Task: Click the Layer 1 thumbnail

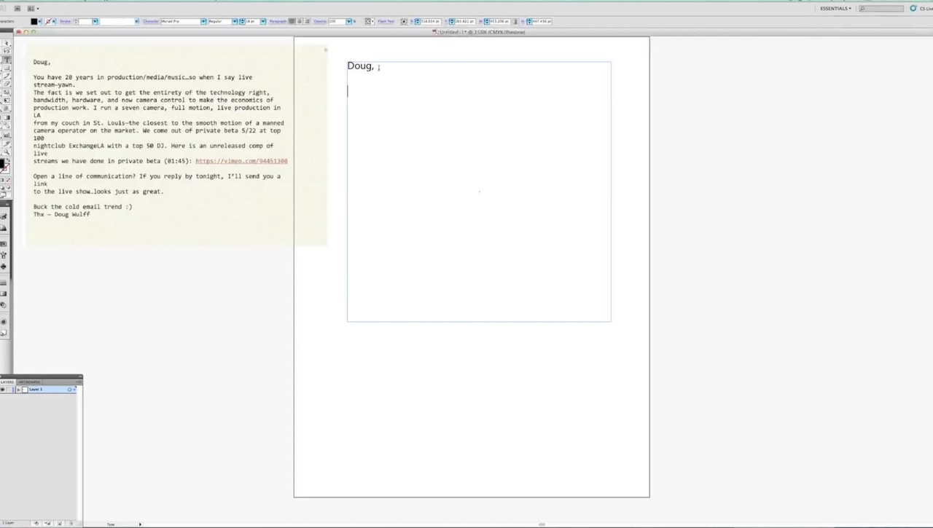Action: pos(25,390)
